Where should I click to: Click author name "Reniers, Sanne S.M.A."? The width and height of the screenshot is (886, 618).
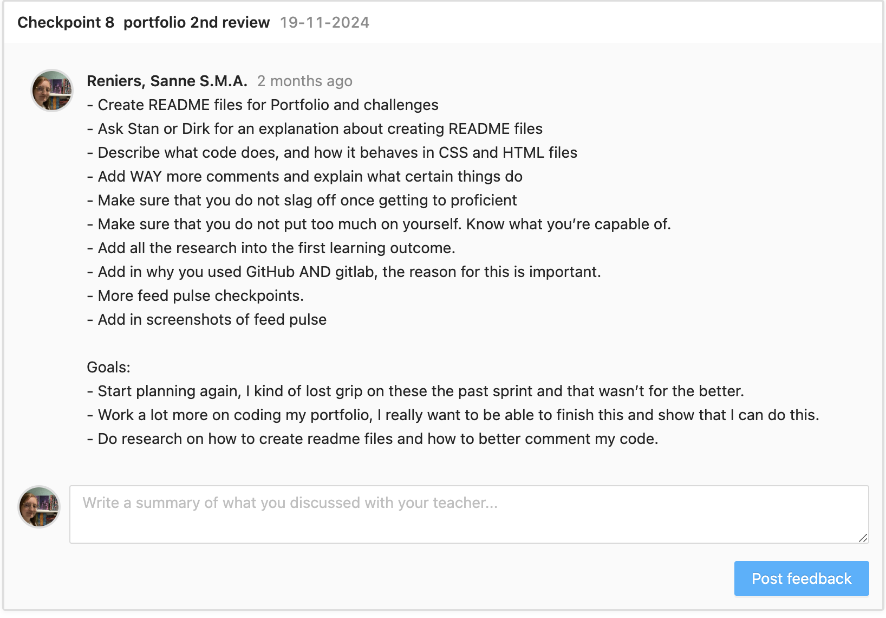point(167,81)
